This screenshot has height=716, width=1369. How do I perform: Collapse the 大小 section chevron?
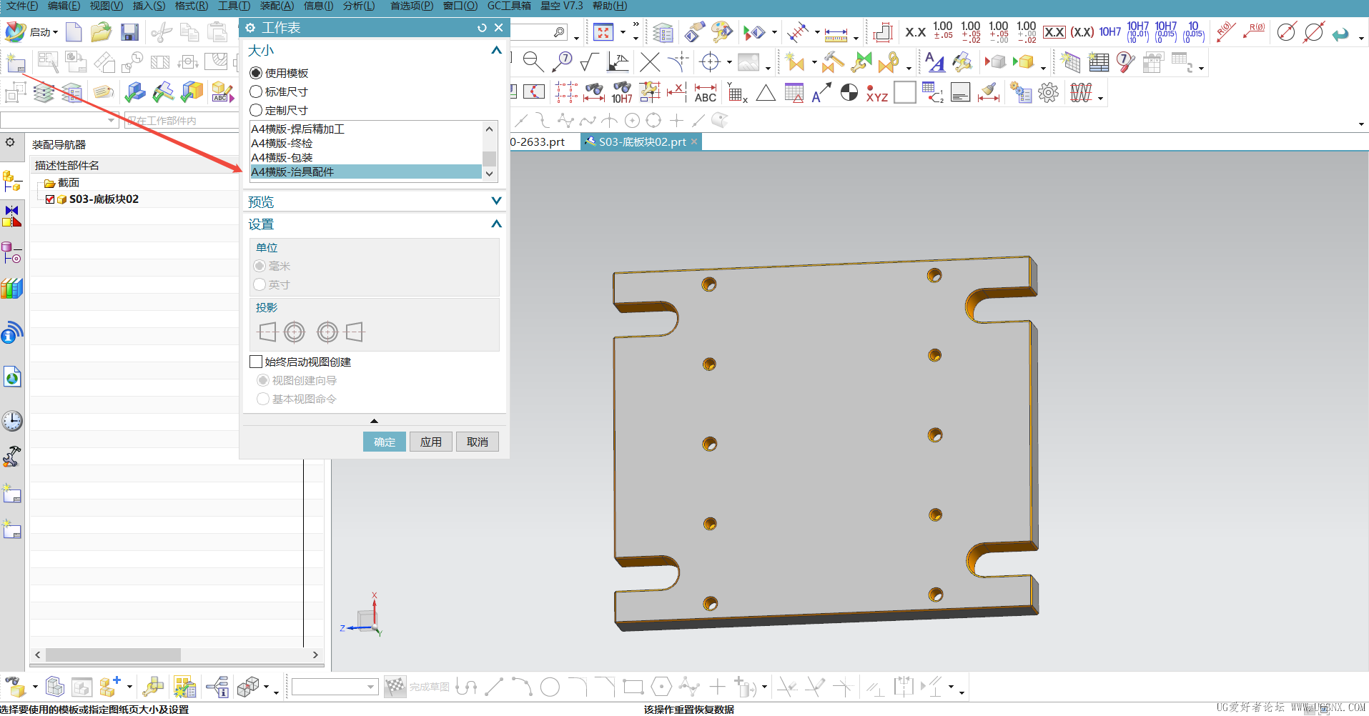click(x=496, y=51)
